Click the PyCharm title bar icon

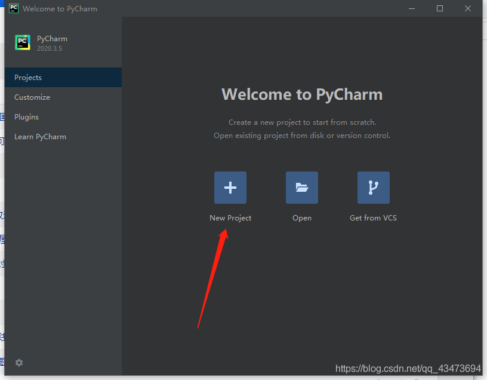point(14,8)
